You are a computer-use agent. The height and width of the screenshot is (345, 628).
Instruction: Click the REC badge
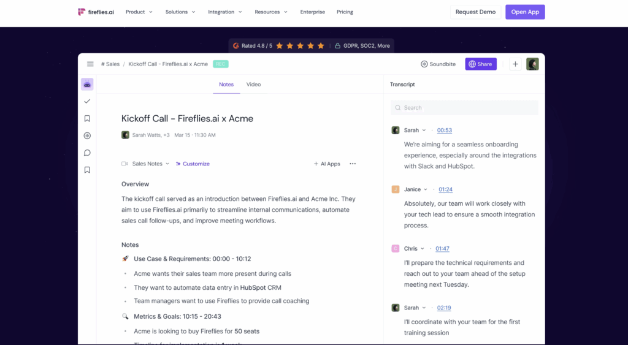(220, 64)
